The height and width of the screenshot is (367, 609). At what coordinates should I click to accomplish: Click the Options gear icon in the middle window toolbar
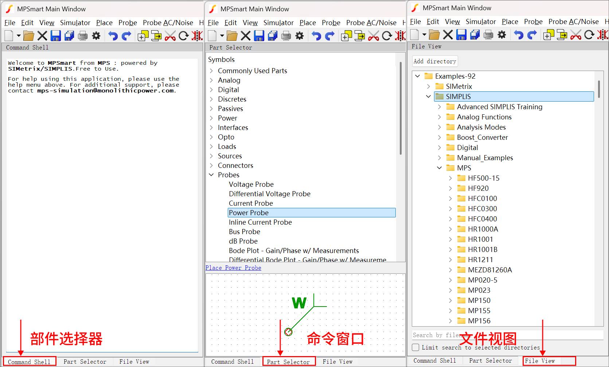tap(300, 36)
